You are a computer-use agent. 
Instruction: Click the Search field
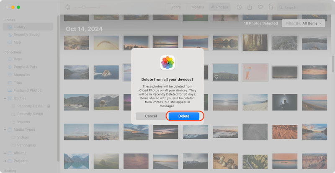pyautogui.click(x=304, y=8)
